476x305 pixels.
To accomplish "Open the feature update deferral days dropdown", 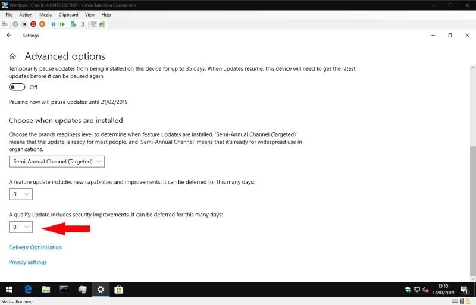I will pyautogui.click(x=21, y=194).
